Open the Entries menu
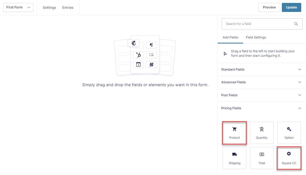Screen dimensions: 306x175 68,8
